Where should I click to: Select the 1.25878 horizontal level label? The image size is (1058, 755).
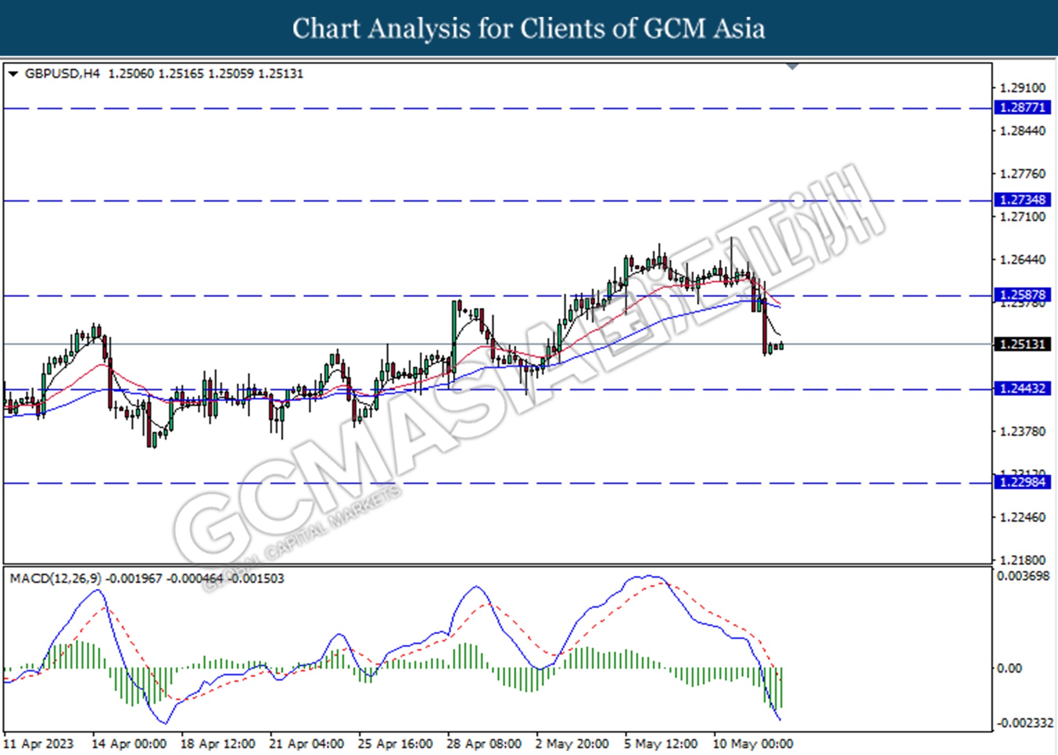click(1022, 294)
